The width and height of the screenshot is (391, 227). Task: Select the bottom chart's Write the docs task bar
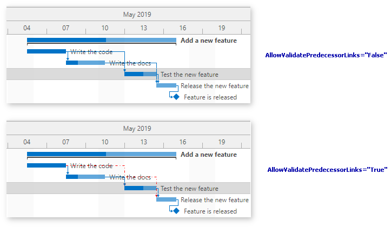[x=85, y=177]
